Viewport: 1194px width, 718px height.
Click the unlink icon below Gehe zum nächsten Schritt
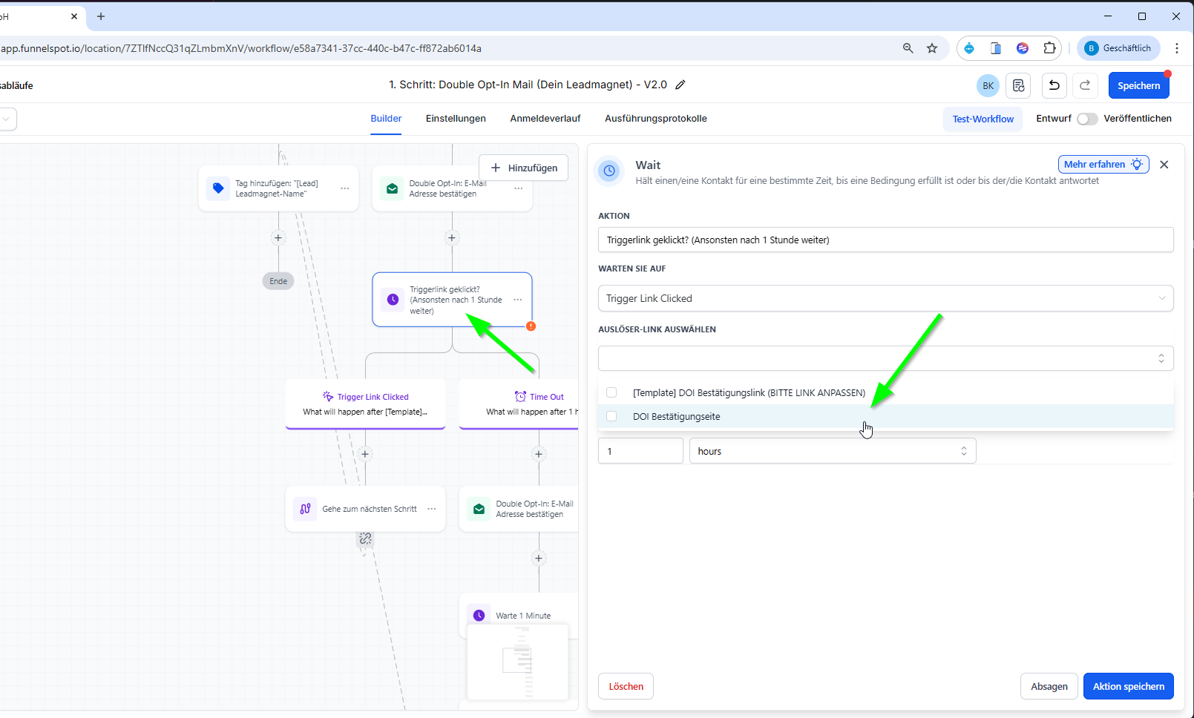(x=365, y=538)
